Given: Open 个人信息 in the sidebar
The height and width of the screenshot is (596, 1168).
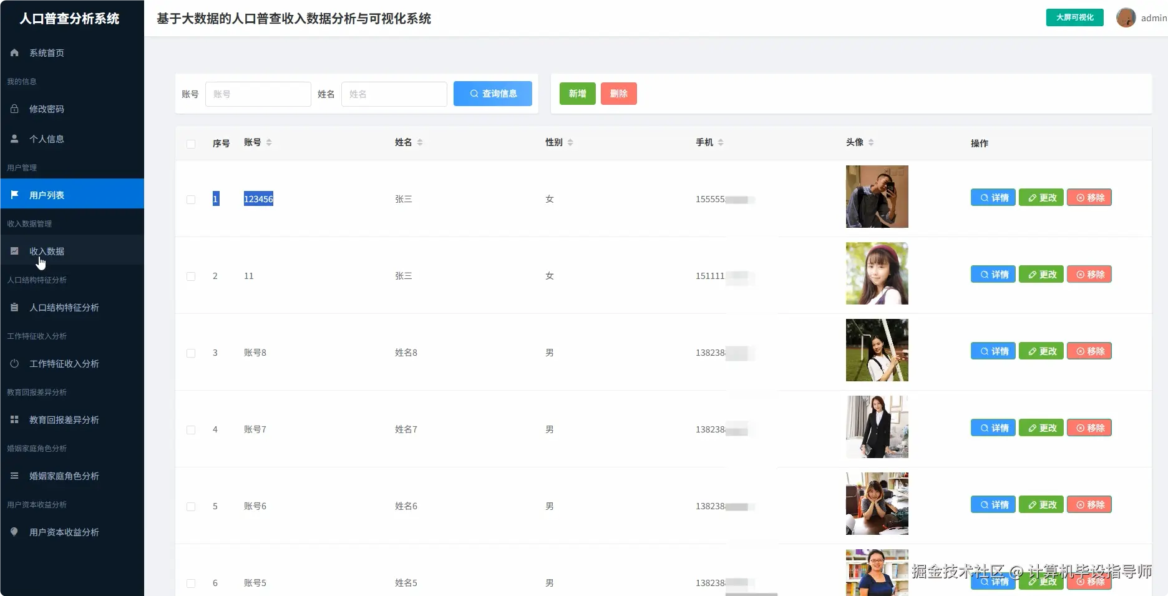Looking at the screenshot, I should (72, 139).
